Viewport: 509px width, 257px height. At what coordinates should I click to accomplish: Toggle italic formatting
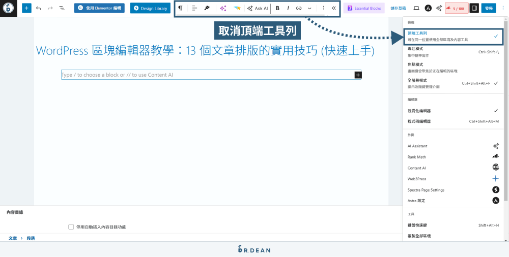click(x=288, y=9)
